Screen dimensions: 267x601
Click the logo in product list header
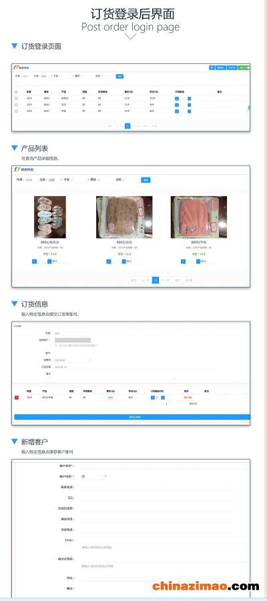point(24,169)
